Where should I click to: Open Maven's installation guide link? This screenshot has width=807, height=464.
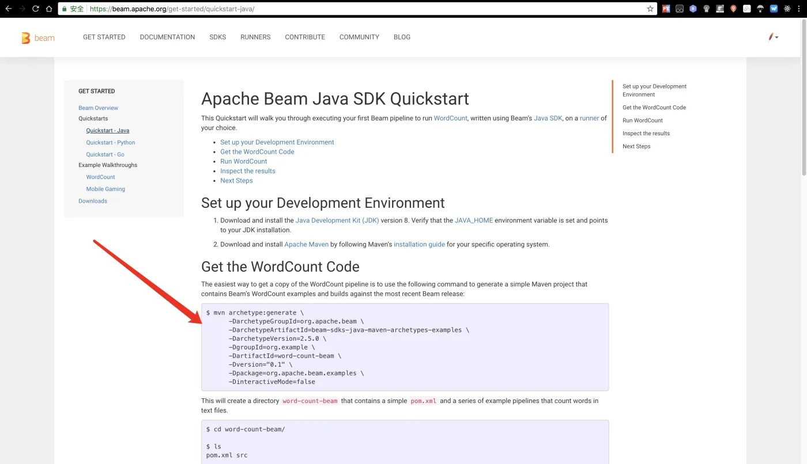pos(419,245)
